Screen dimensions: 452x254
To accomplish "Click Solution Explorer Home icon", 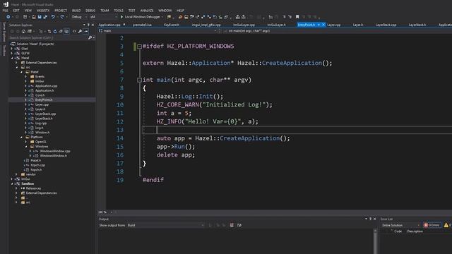I will click(x=23, y=31).
